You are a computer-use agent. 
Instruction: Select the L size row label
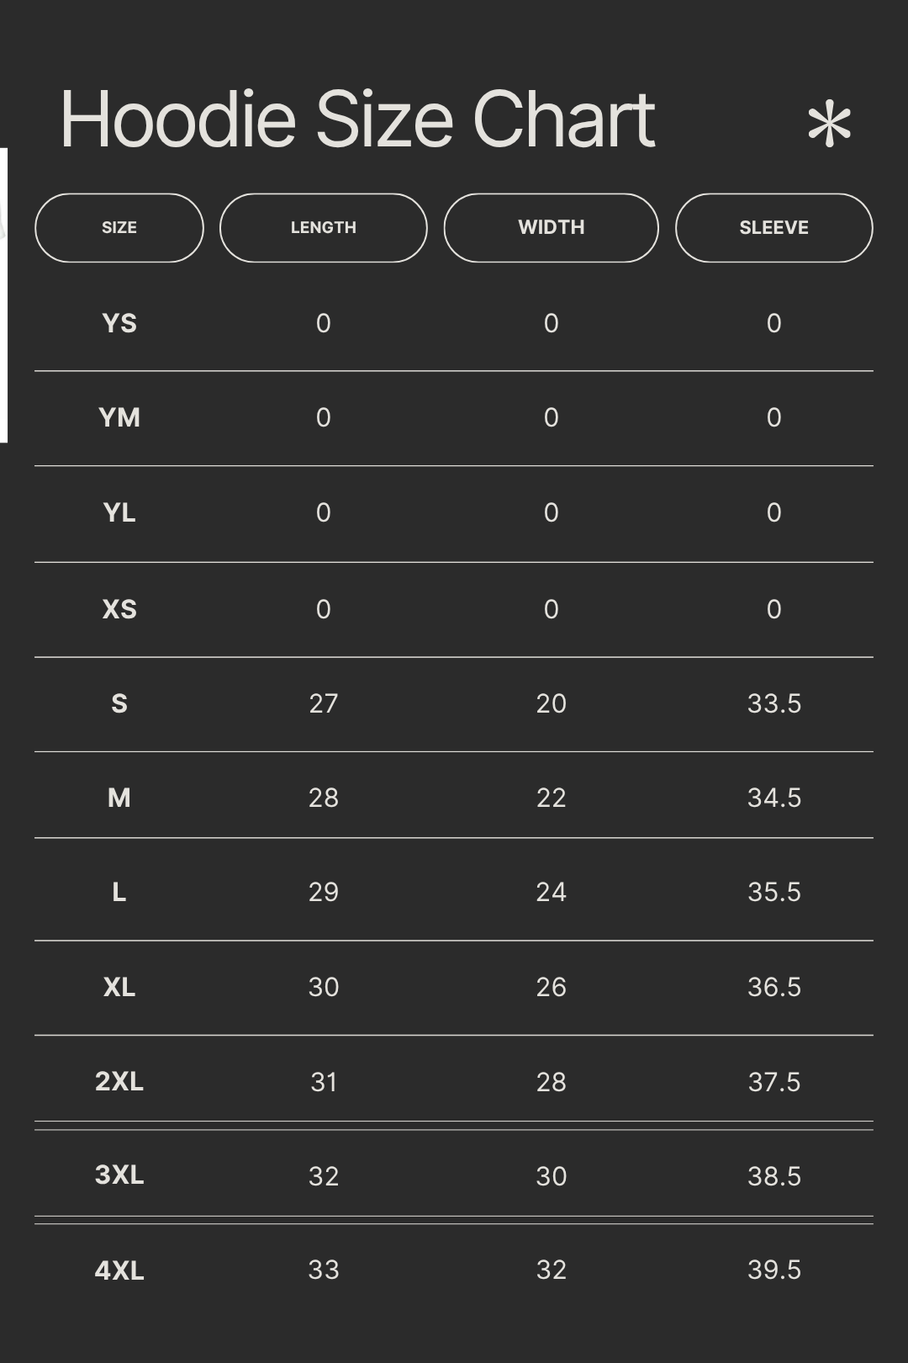click(119, 892)
